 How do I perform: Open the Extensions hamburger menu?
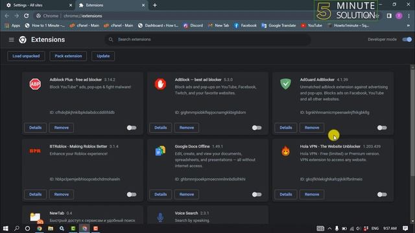pos(12,39)
